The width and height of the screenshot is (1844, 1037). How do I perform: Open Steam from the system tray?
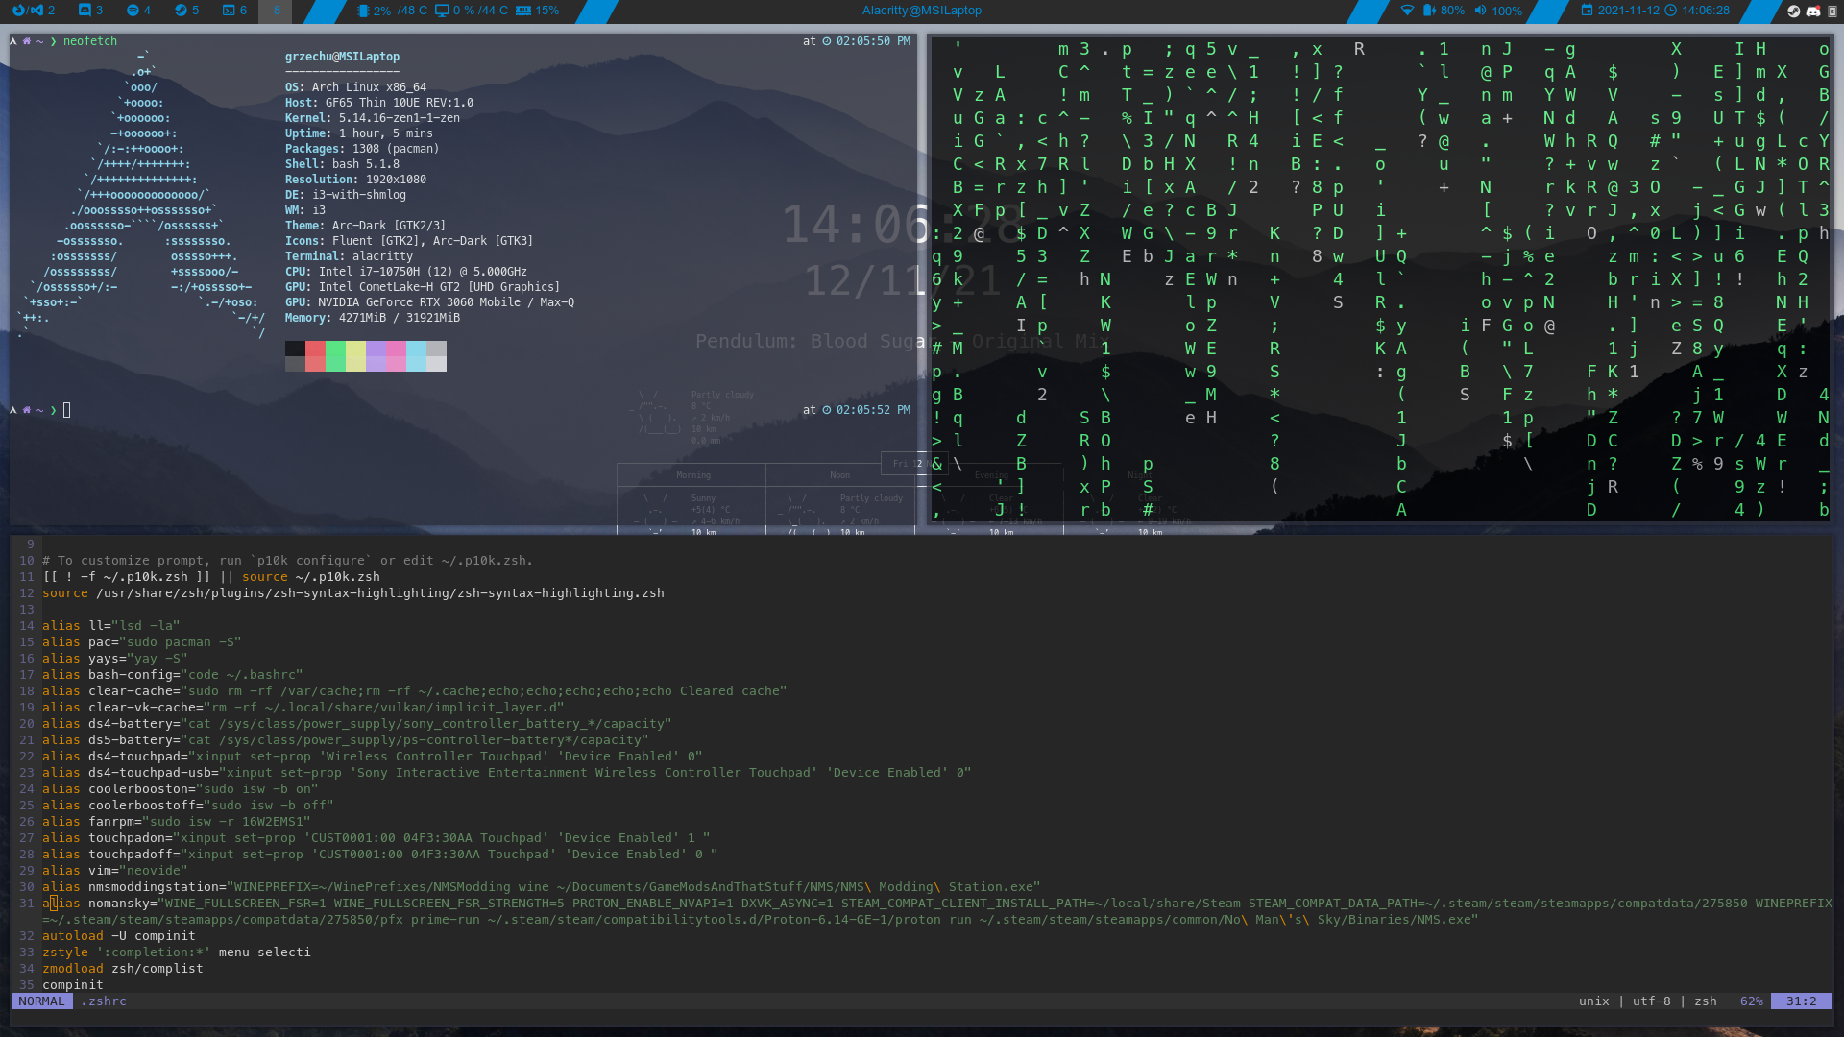coord(1793,12)
